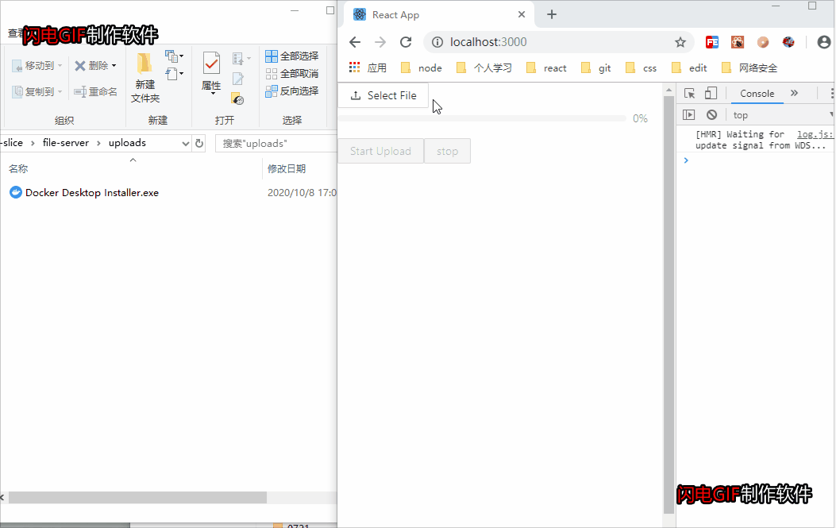Switch to the Console tab in DevTools
836x528 pixels.
click(757, 94)
